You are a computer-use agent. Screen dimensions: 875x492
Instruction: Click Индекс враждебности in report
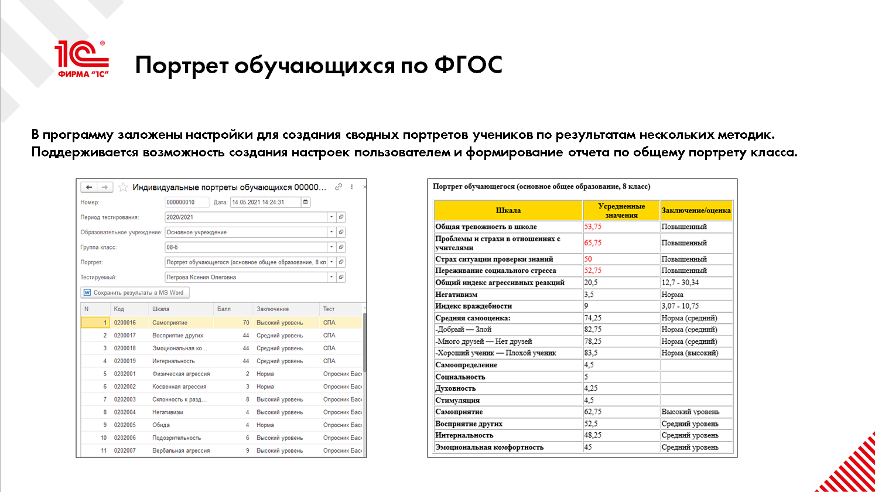click(x=474, y=306)
